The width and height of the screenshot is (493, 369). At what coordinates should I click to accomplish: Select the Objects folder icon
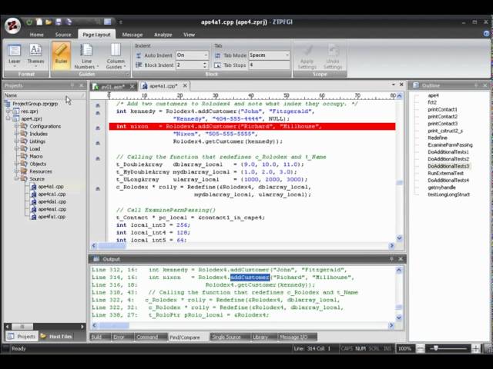pos(24,164)
